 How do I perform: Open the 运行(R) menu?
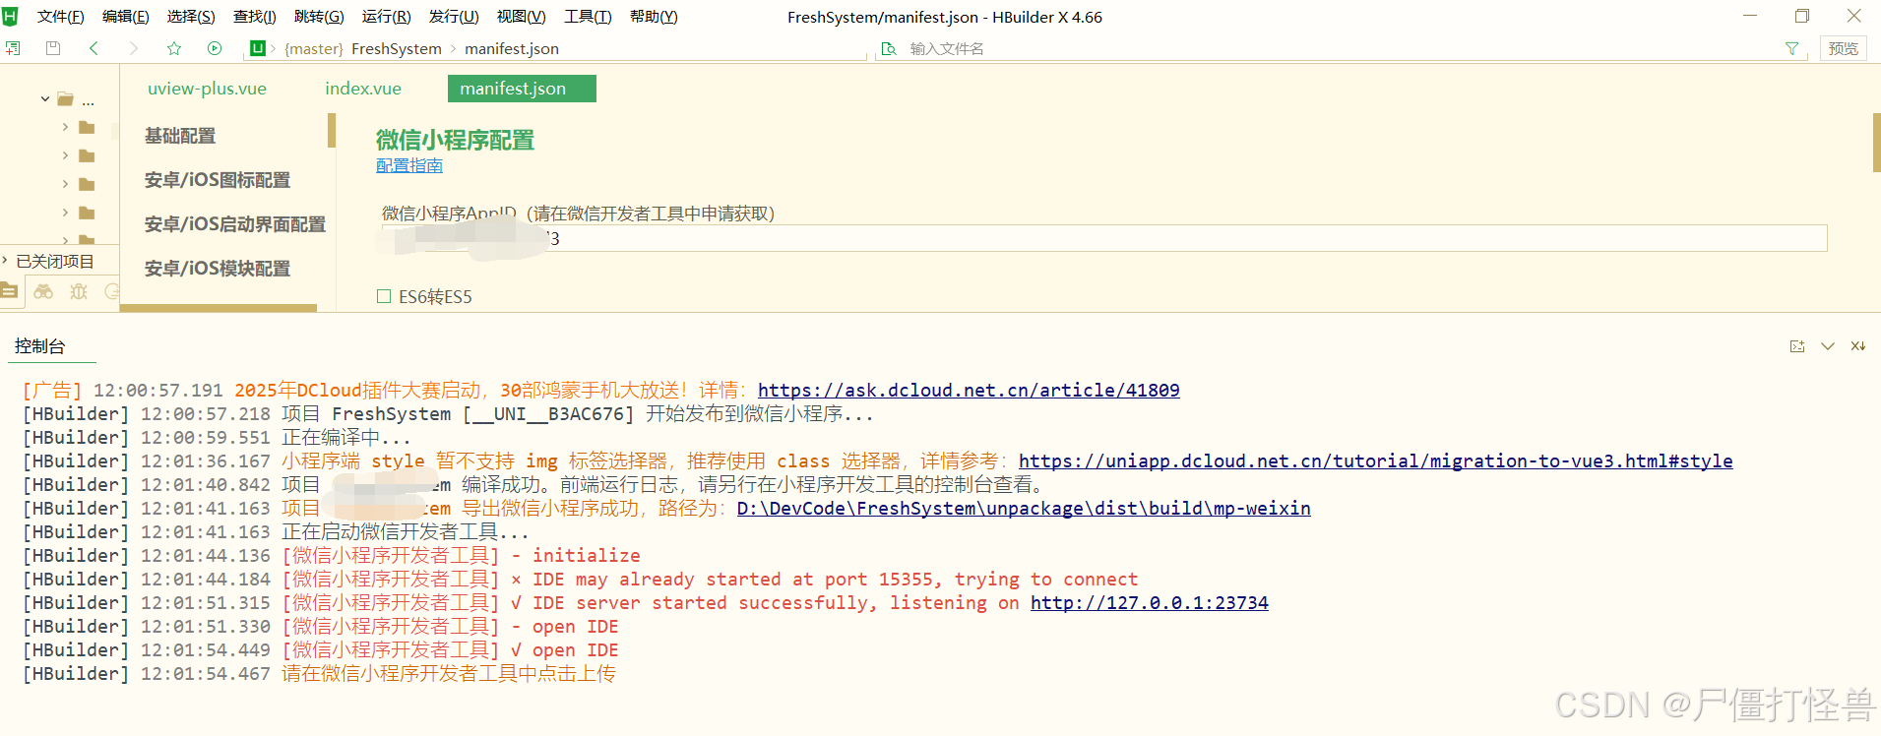(386, 17)
